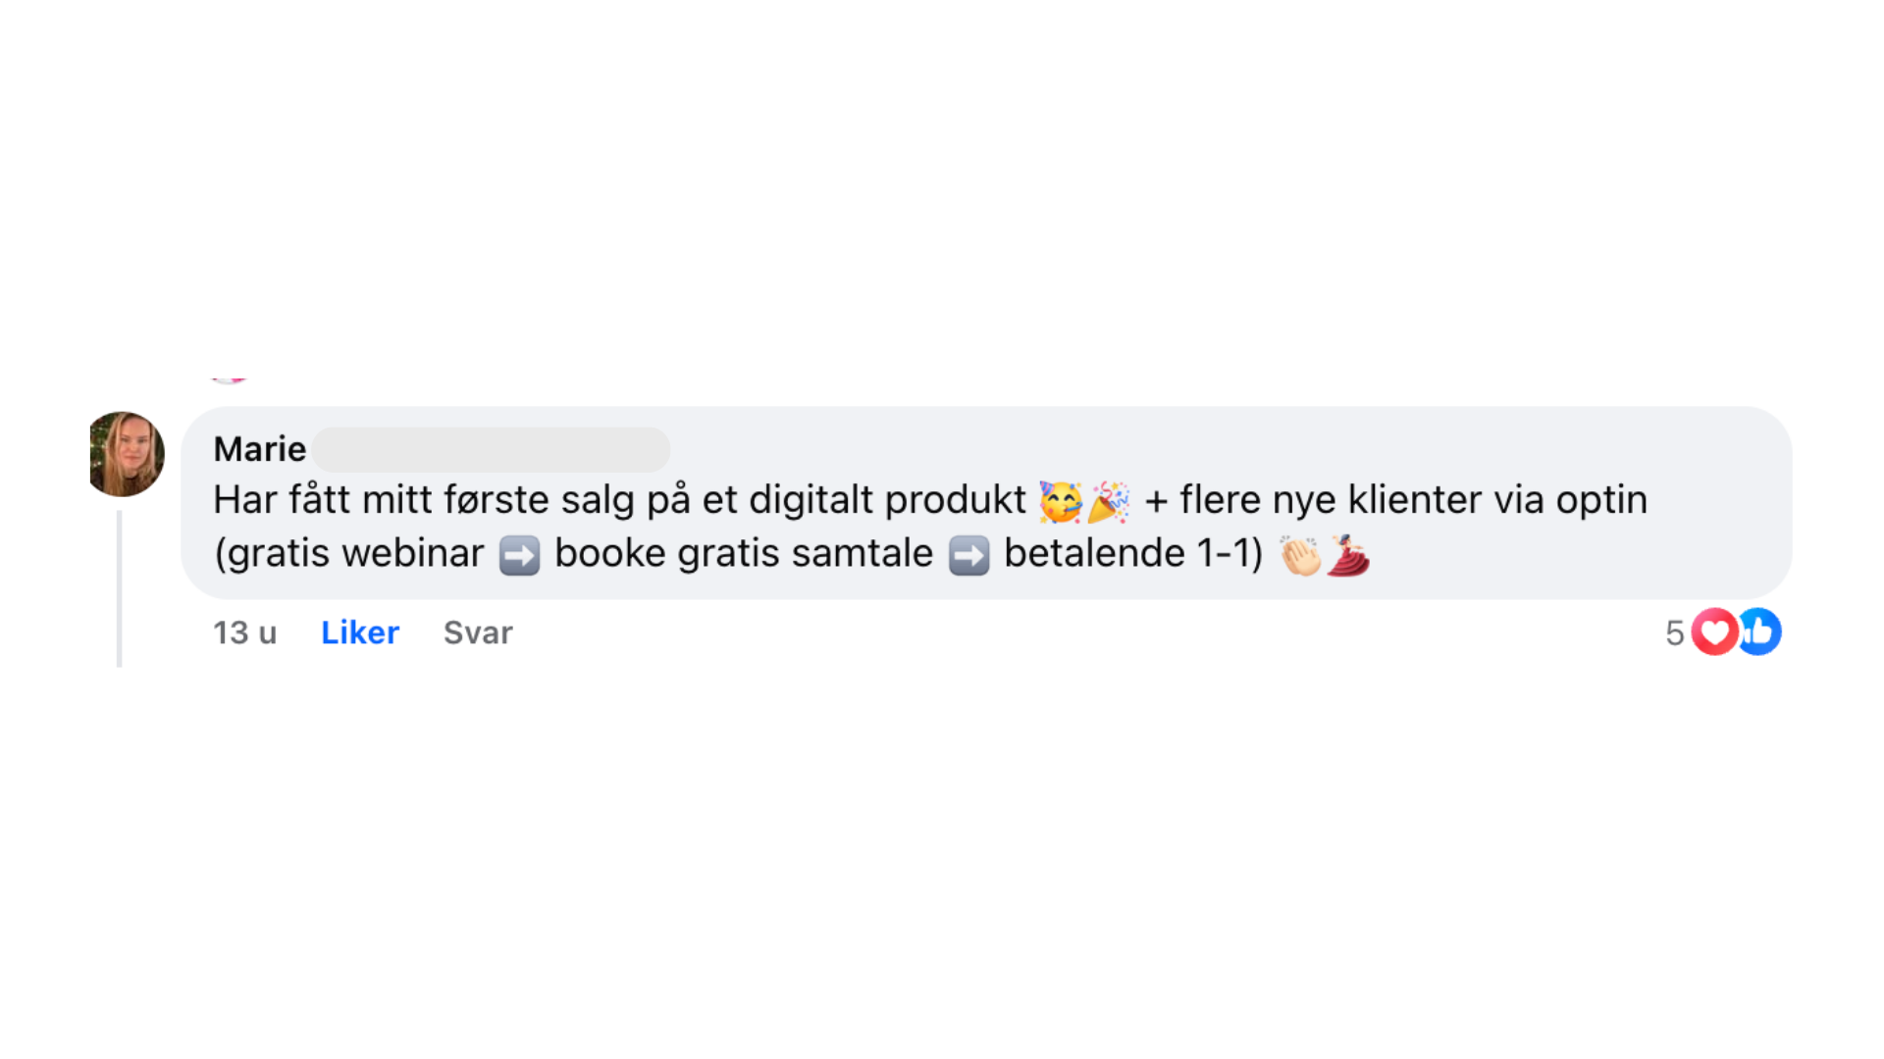
Task: Click the clapping hands emoji
Action: 1300,555
